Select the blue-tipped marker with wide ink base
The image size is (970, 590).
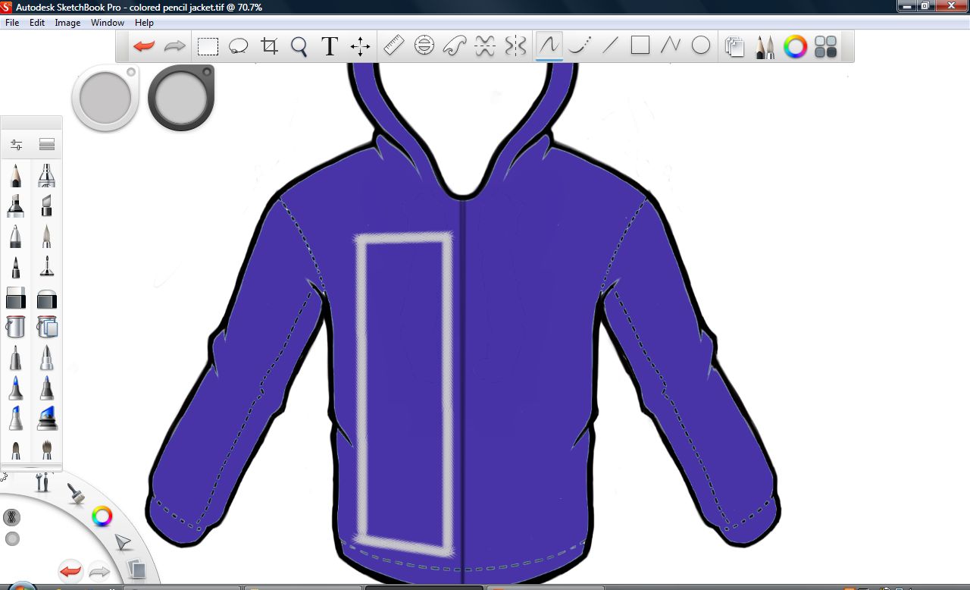46,418
